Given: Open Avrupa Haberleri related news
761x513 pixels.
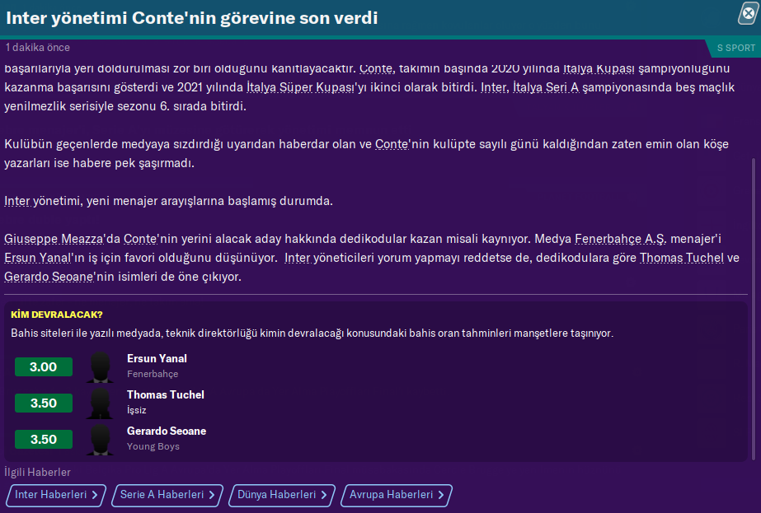Looking at the screenshot, I should 396,495.
